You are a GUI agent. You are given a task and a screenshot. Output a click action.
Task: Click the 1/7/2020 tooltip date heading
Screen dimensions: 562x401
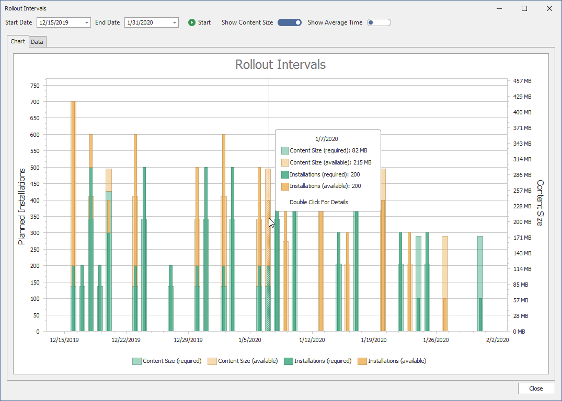[327, 139]
